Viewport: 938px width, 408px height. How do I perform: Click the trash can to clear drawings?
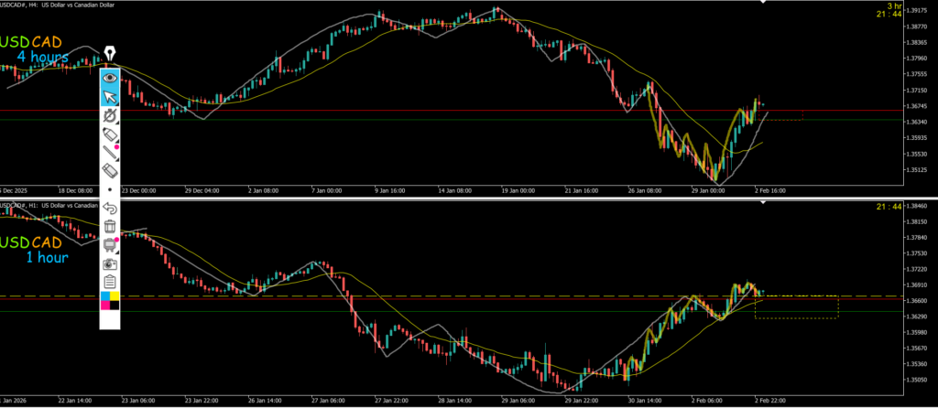tap(110, 226)
